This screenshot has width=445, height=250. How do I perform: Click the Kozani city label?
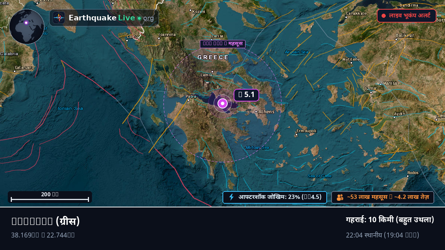(199, 11)
